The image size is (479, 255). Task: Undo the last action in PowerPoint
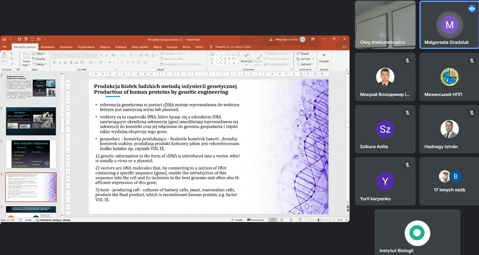coord(11,39)
